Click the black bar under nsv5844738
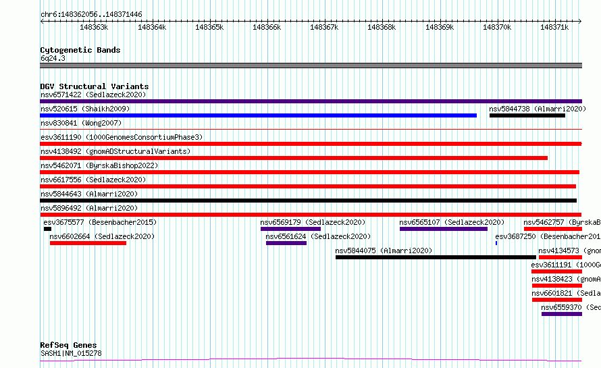This screenshot has height=368, width=601. click(x=527, y=115)
